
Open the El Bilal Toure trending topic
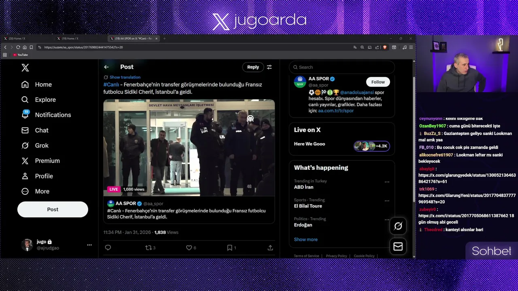click(x=308, y=206)
